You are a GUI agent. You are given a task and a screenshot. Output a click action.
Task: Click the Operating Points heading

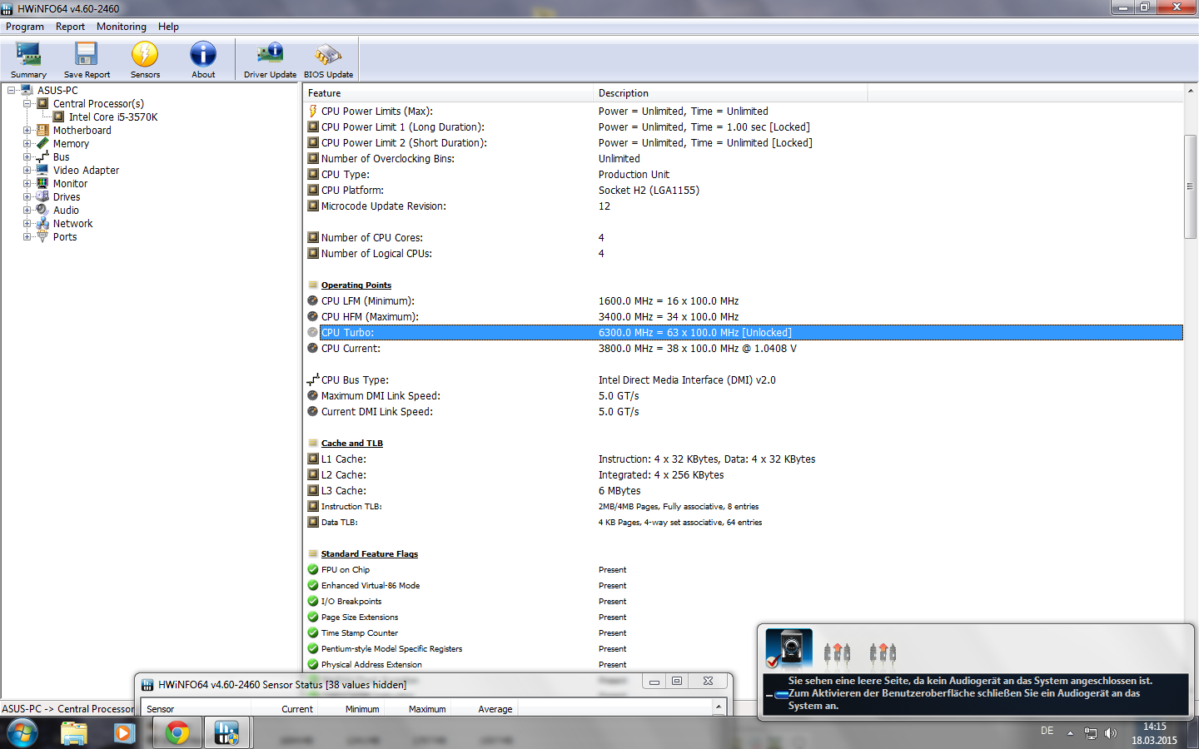[356, 285]
